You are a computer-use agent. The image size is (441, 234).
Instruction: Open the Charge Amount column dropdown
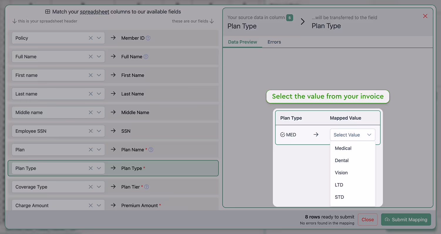pyautogui.click(x=99, y=206)
